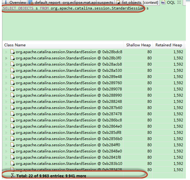Click the default_report tab icon
Viewport: 190px width, 180px height.
pyautogui.click(x=31, y=3)
